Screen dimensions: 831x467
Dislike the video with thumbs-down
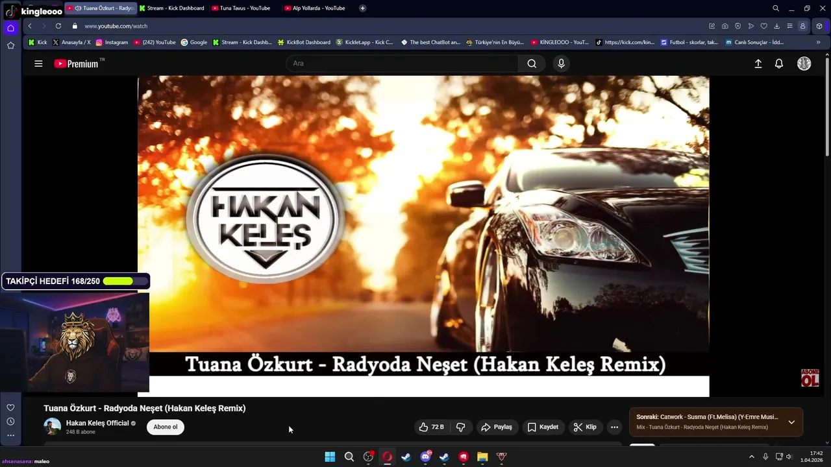461,427
